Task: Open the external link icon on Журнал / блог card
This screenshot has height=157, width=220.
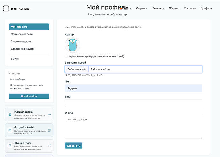Action: (49, 146)
